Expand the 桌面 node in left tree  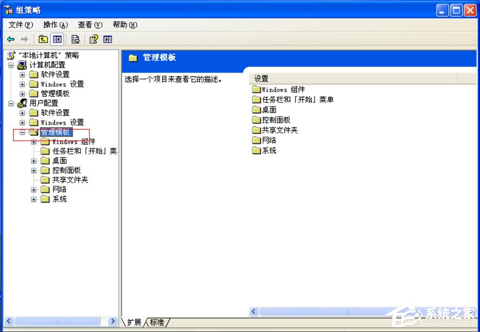[34, 161]
